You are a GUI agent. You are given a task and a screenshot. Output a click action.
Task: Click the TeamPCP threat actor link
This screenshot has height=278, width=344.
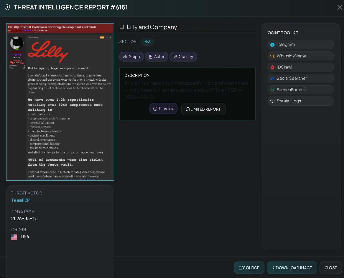click(20, 200)
